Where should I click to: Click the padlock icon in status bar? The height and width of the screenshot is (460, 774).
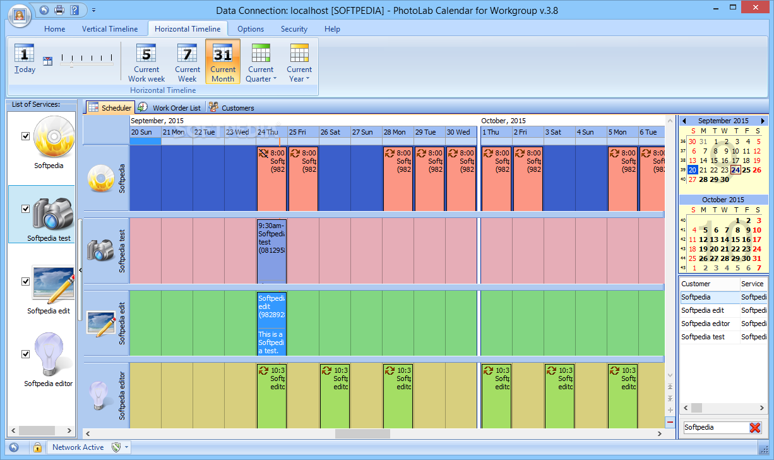click(x=37, y=447)
